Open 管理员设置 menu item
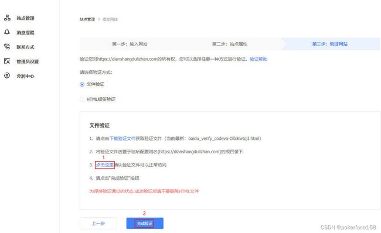This screenshot has height=233, width=381. click(x=28, y=61)
